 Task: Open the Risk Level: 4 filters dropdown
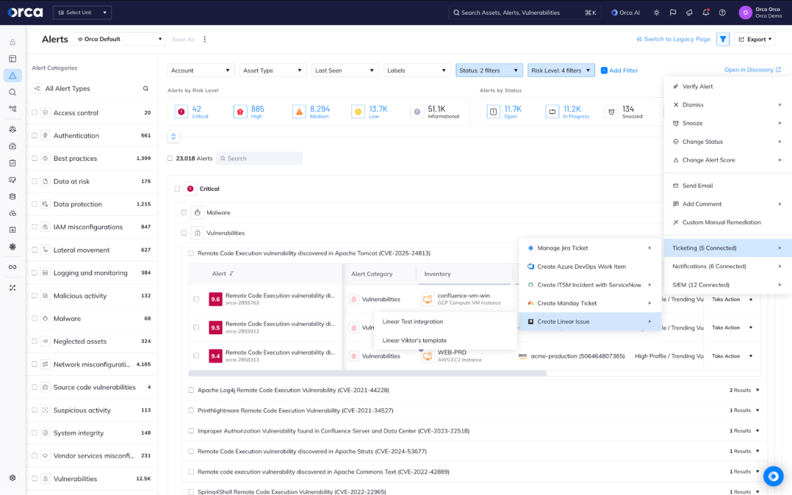(x=561, y=71)
